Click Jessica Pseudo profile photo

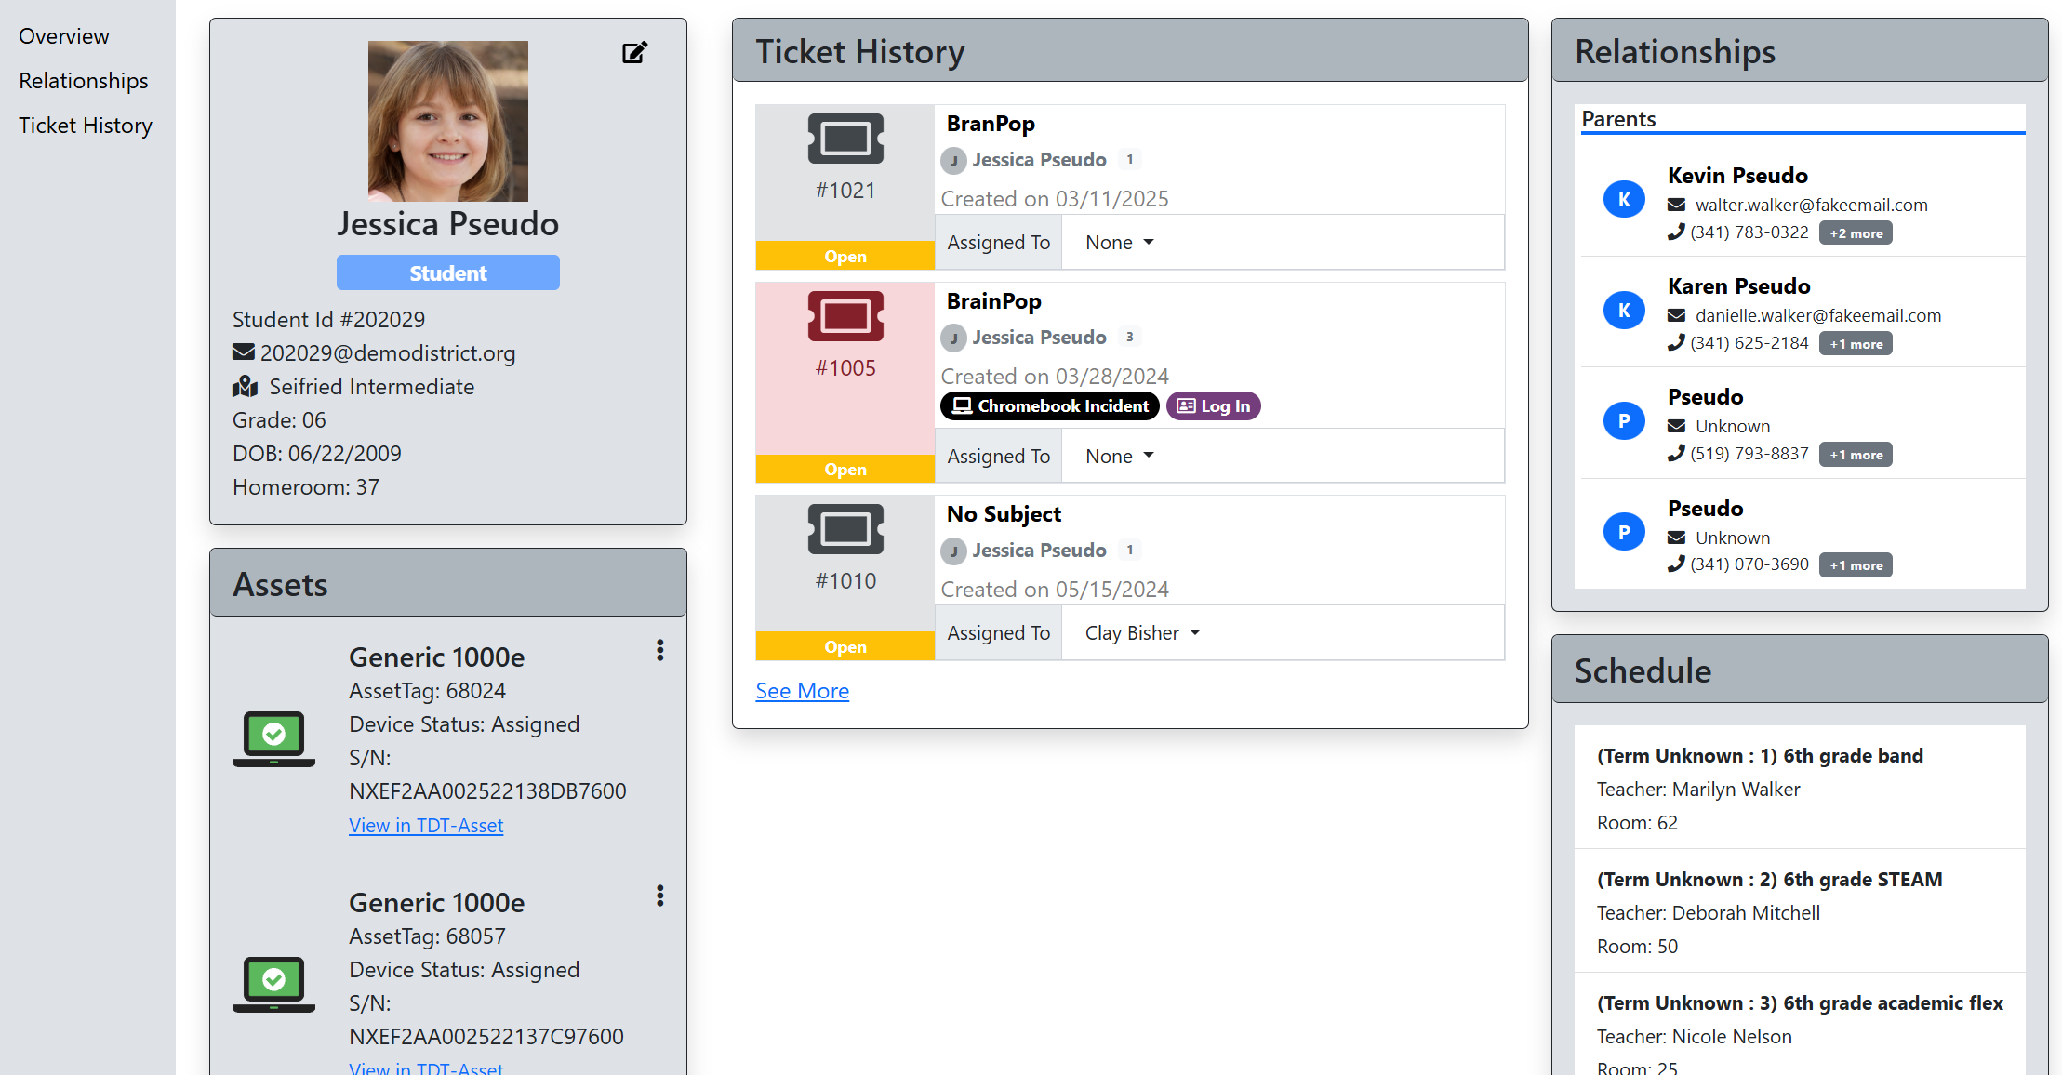point(448,121)
